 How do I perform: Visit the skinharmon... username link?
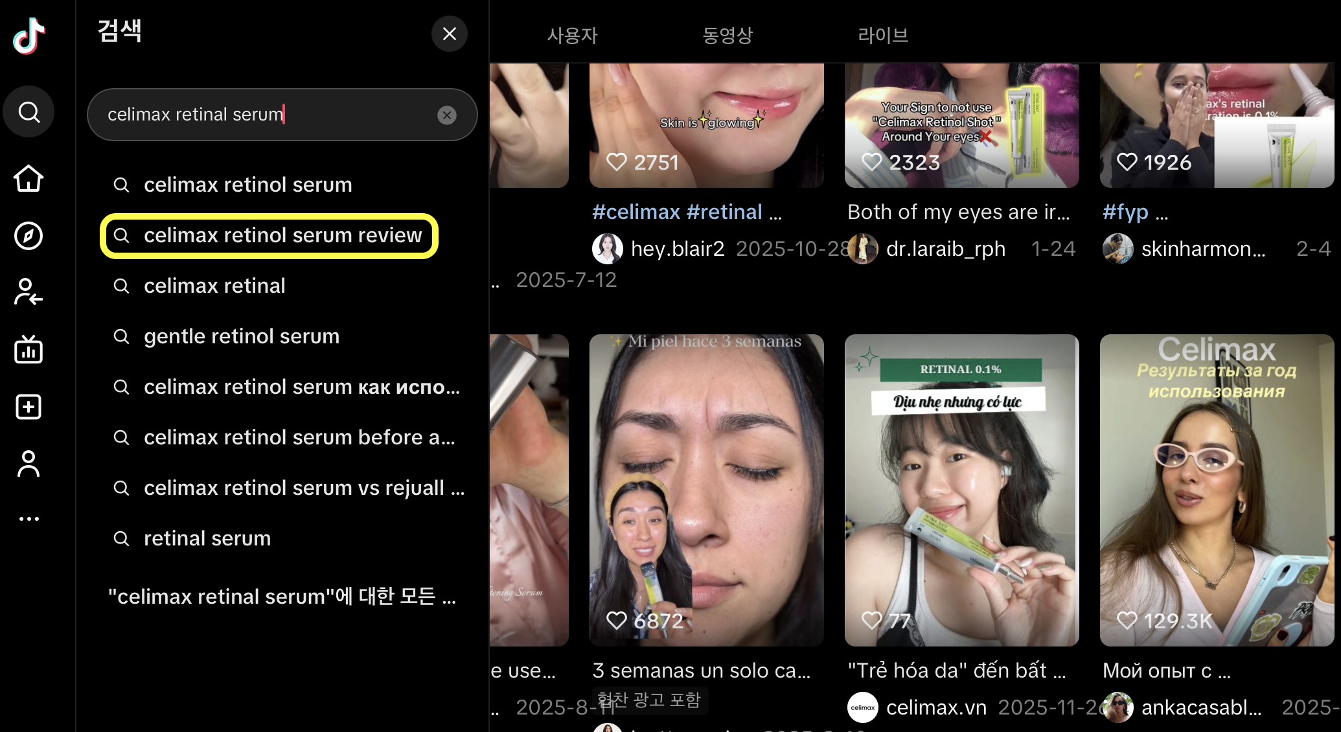pyautogui.click(x=1204, y=249)
